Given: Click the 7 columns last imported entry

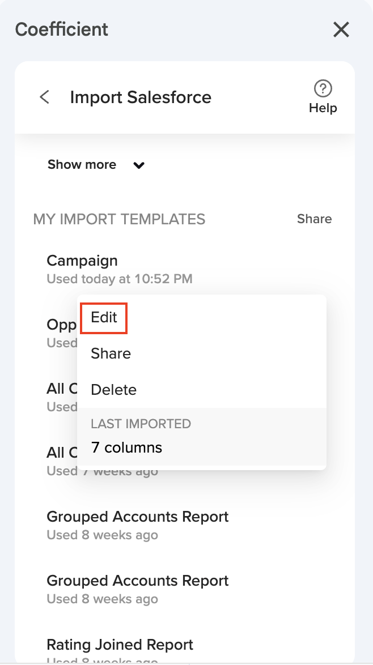Looking at the screenshot, I should [126, 447].
